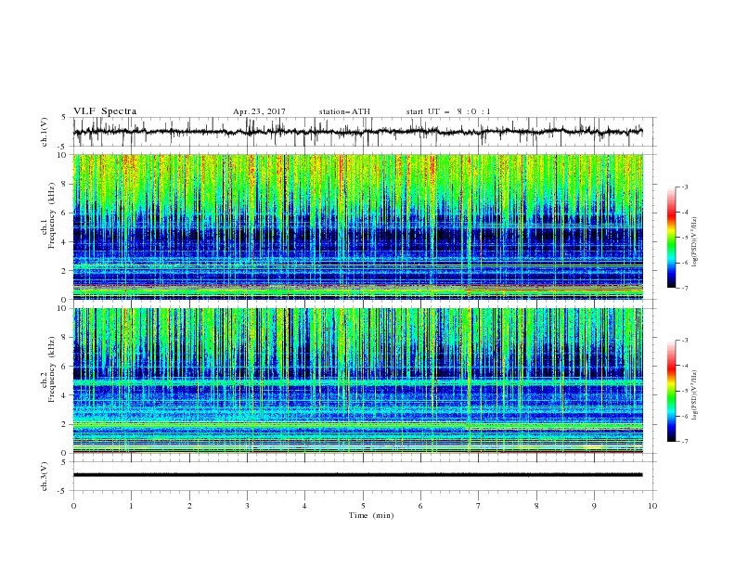Click time axis tick label "5"

(363, 506)
